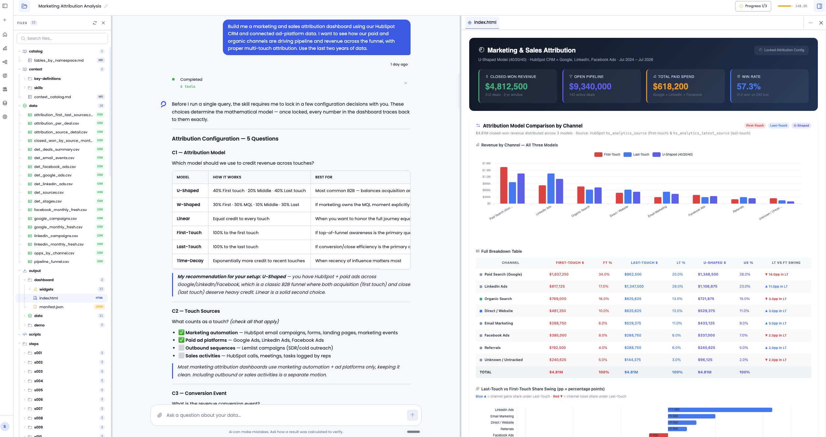Click the U-Shaped model pill
Viewport: 826px width, 437px height.
point(801,126)
